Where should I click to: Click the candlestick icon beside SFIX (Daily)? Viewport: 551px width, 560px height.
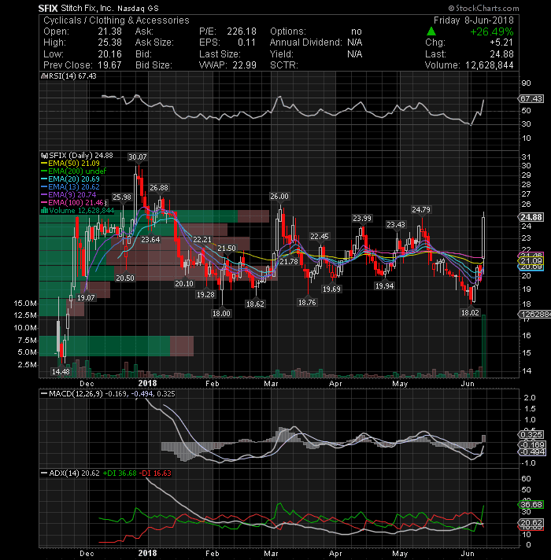pos(45,156)
